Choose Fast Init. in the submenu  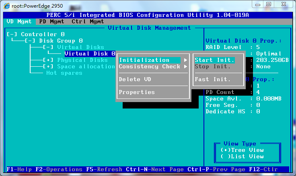pyautogui.click(x=213, y=79)
